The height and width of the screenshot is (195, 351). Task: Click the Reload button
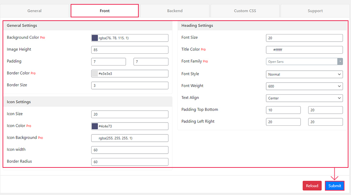[312, 186]
